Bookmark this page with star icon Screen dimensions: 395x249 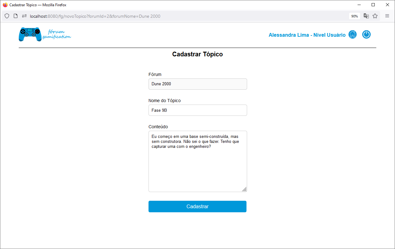tap(375, 16)
